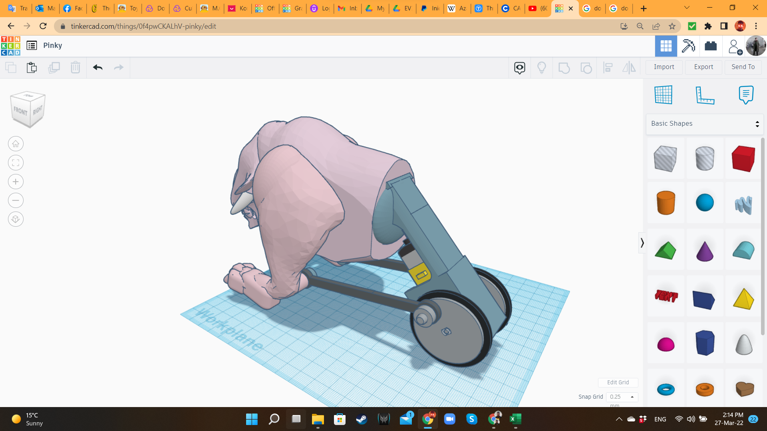Open the designs list menu icon
Screen dimensions: 767x431
[32, 45]
